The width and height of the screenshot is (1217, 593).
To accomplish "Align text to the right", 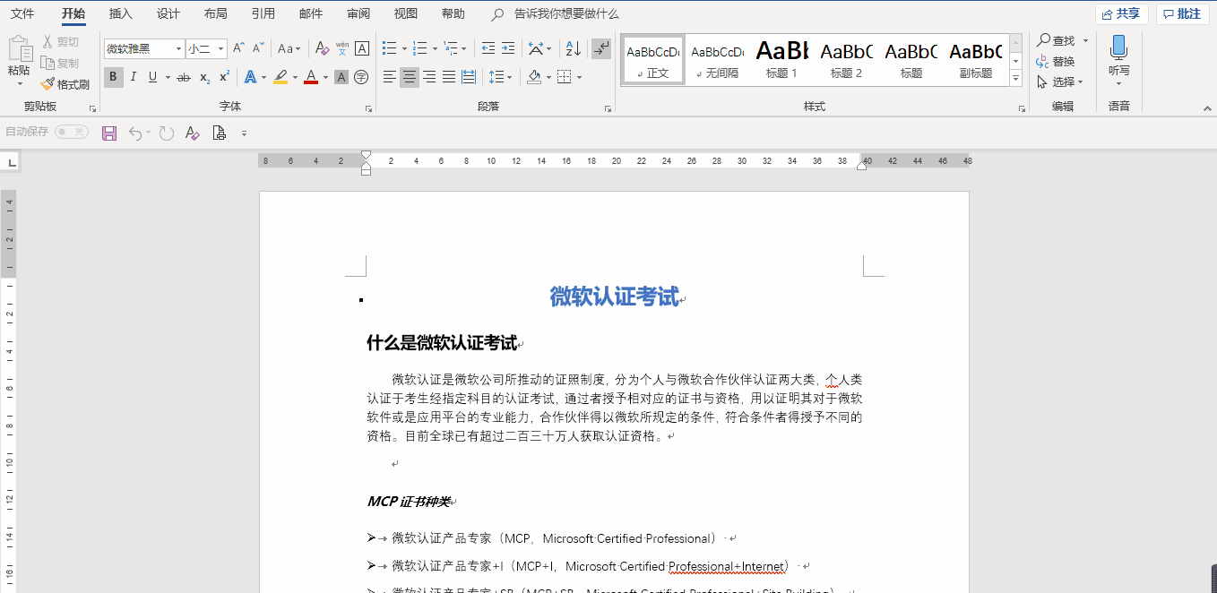I will (429, 78).
